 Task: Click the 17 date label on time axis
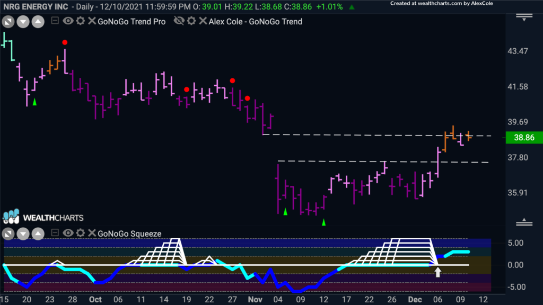pos(346,300)
